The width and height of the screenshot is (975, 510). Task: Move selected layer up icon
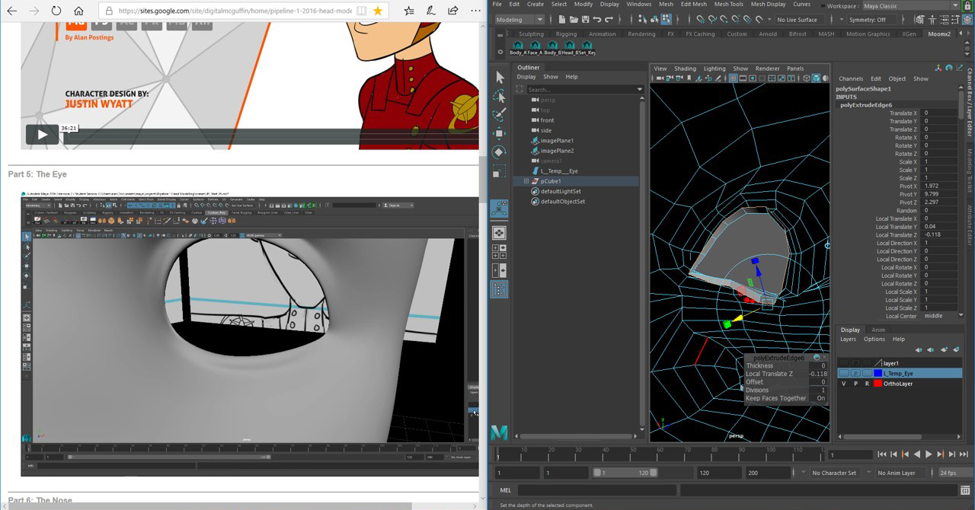[x=919, y=350]
